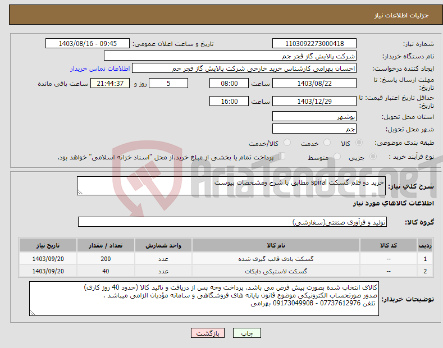Click the deadline time field 08:00
The image size is (443, 348).
click(229, 83)
